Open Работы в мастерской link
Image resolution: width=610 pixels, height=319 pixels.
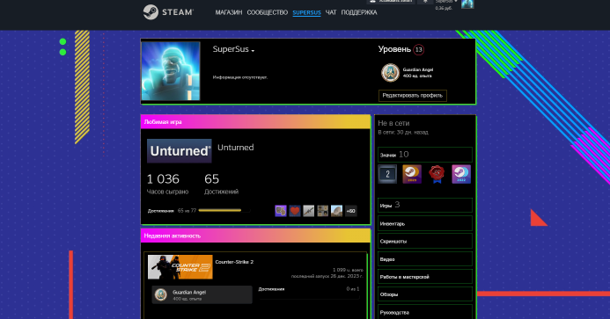[425, 277]
